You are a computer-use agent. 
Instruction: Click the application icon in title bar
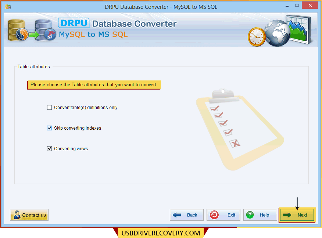point(8,7)
